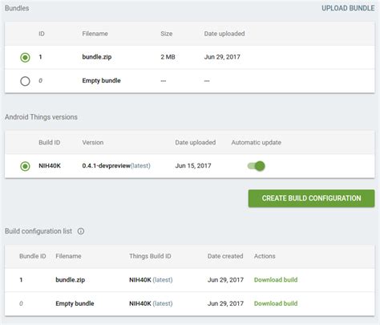Click the Date created column header
Image resolution: width=380 pixels, height=325 pixels.
click(x=225, y=256)
